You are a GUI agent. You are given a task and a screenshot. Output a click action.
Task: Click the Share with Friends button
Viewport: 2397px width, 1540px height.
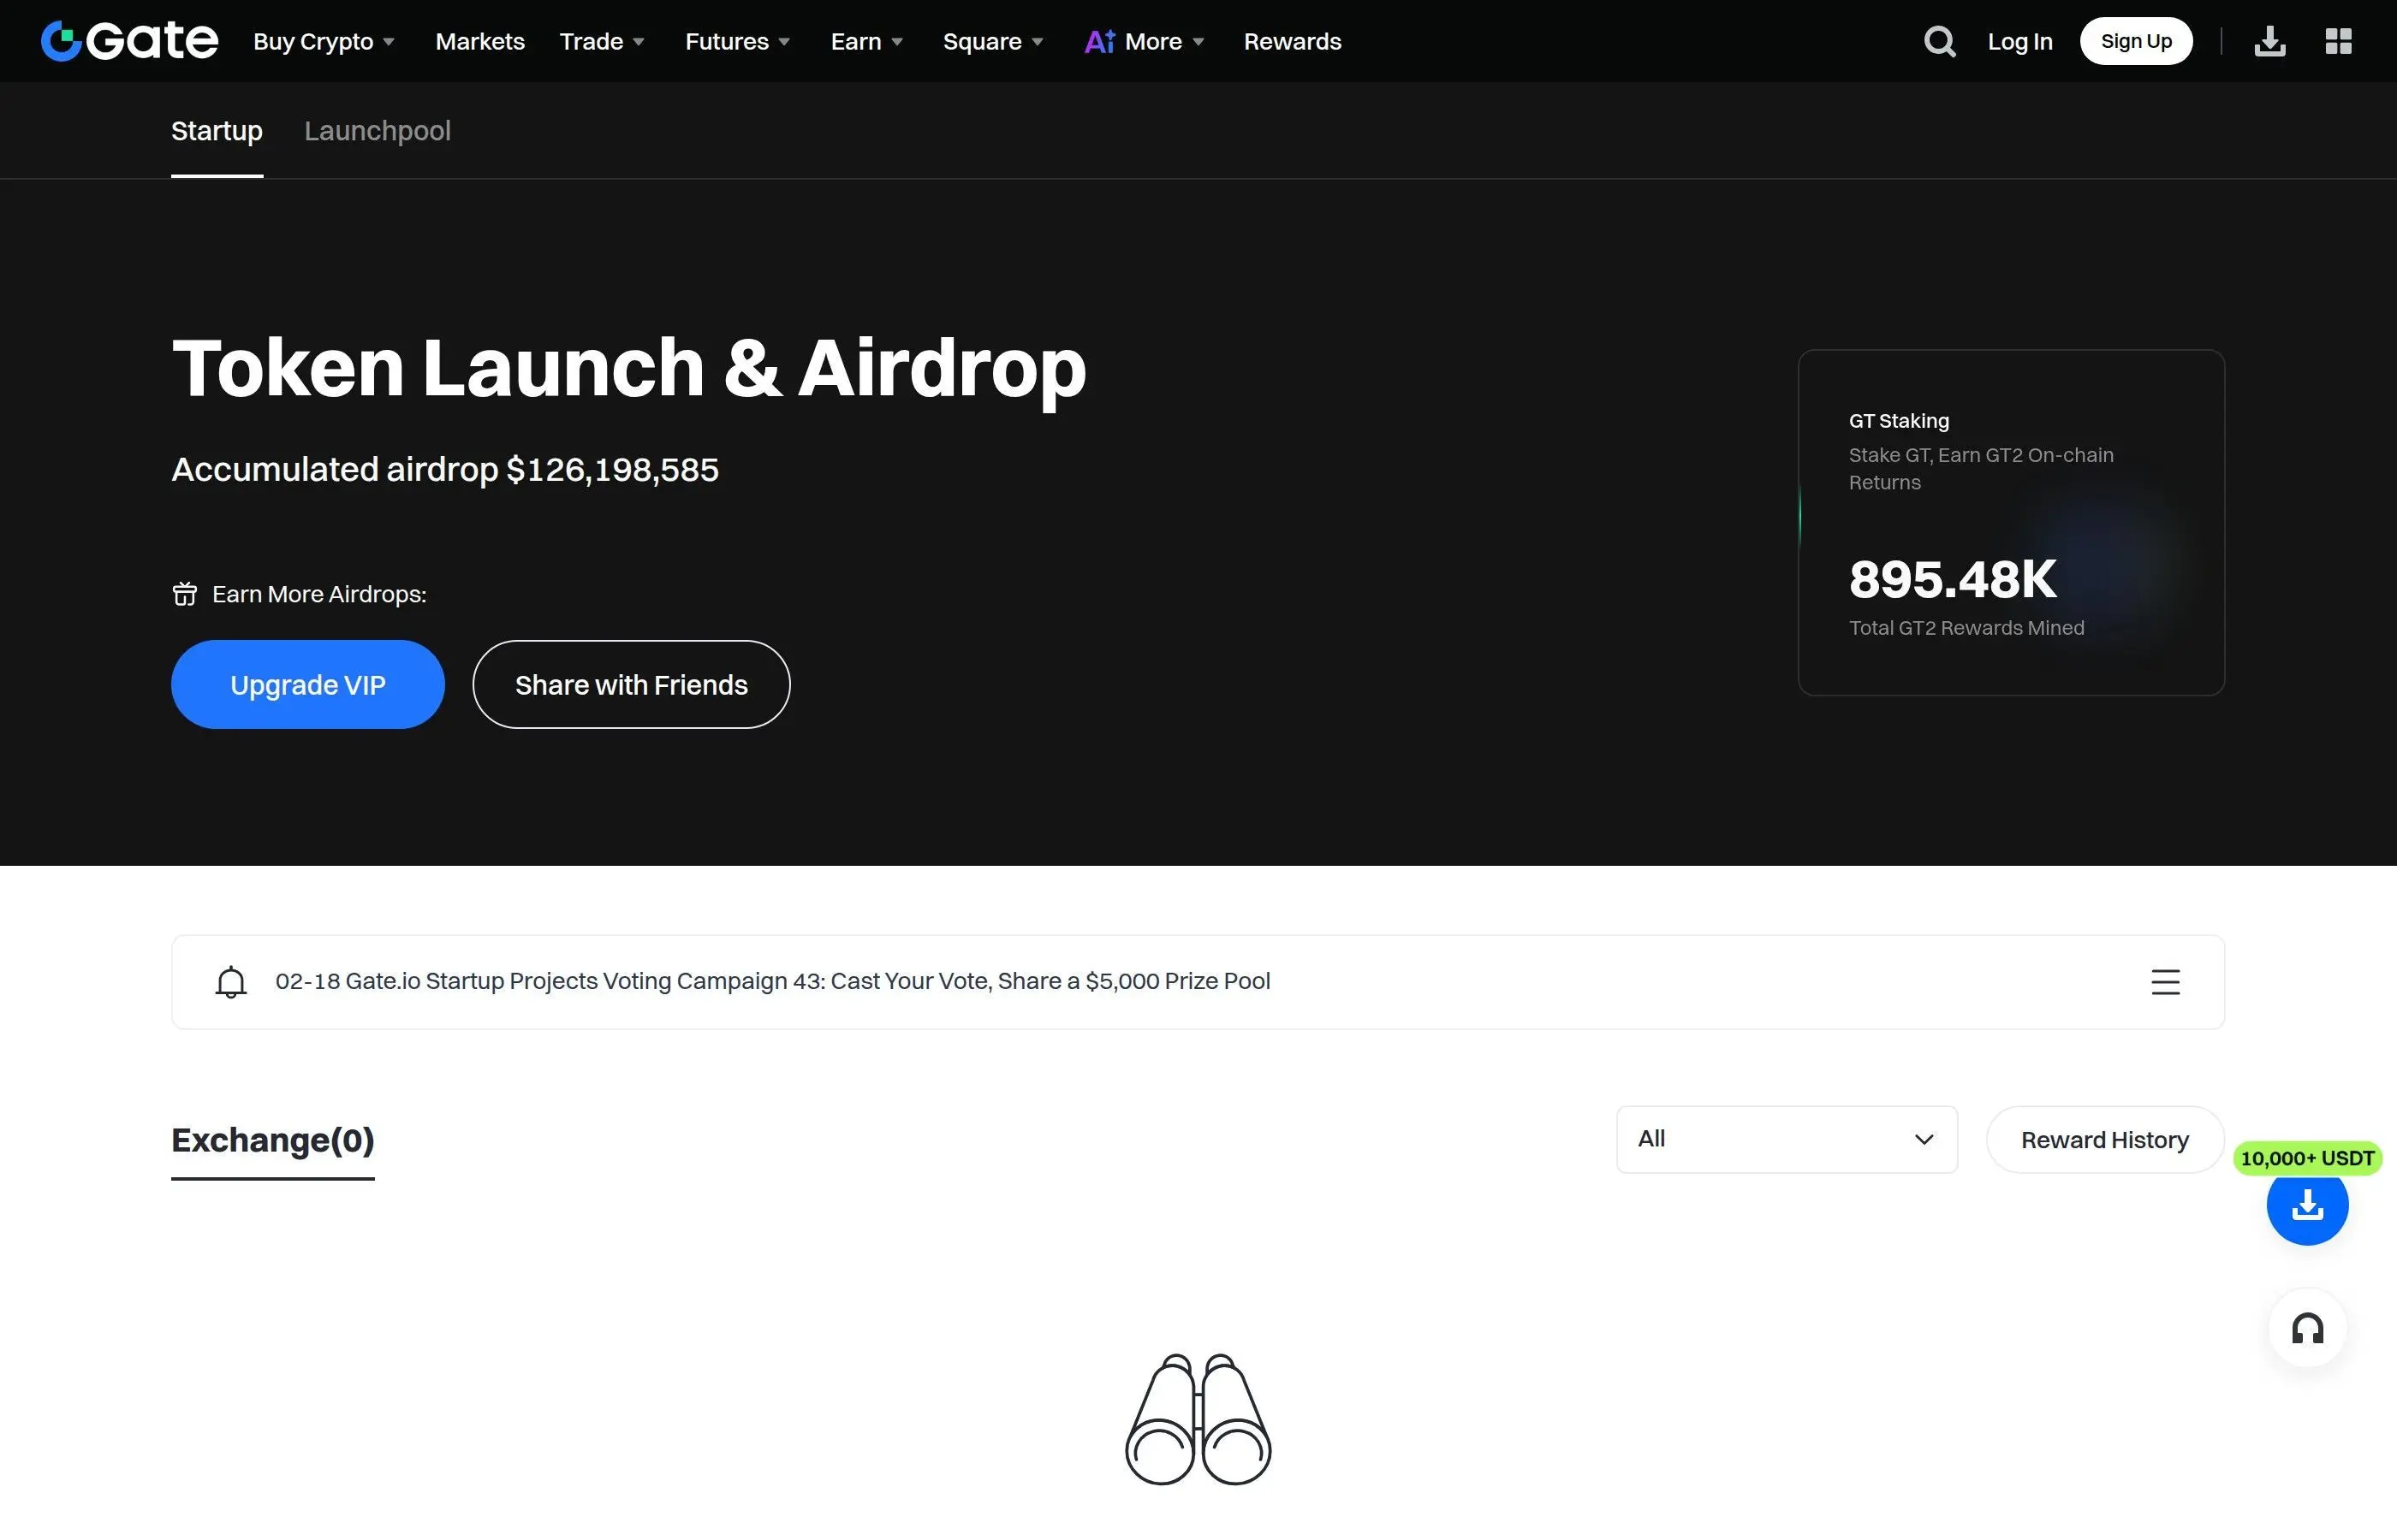(630, 684)
